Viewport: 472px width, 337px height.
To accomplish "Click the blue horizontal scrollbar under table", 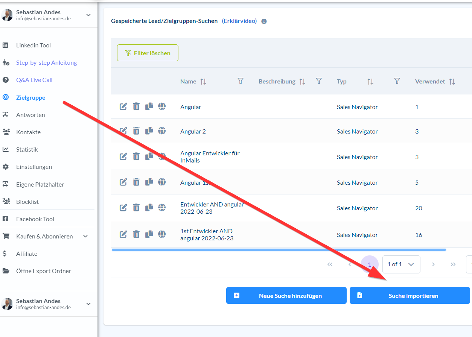I will point(279,250).
